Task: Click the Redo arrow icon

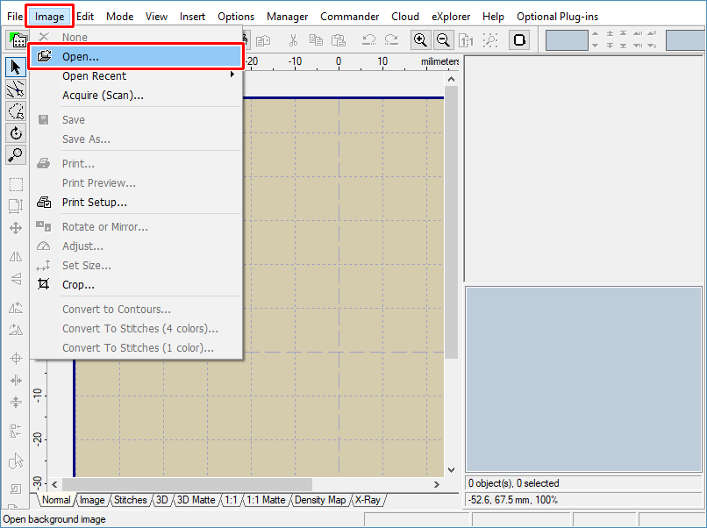Action: tap(391, 40)
